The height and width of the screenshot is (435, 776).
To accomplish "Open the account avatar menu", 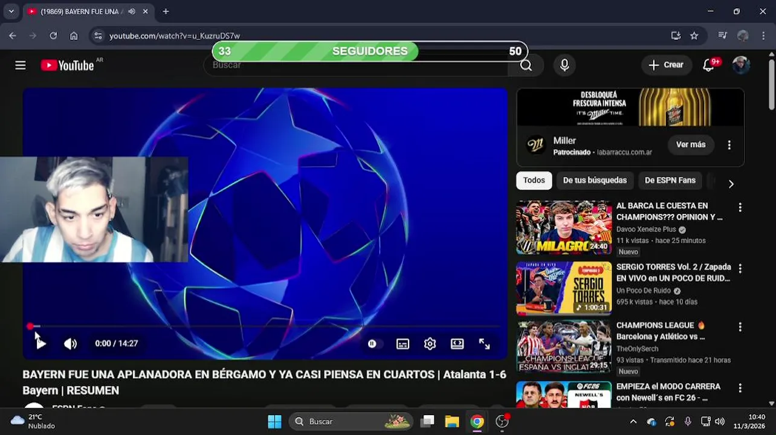I will (x=741, y=65).
